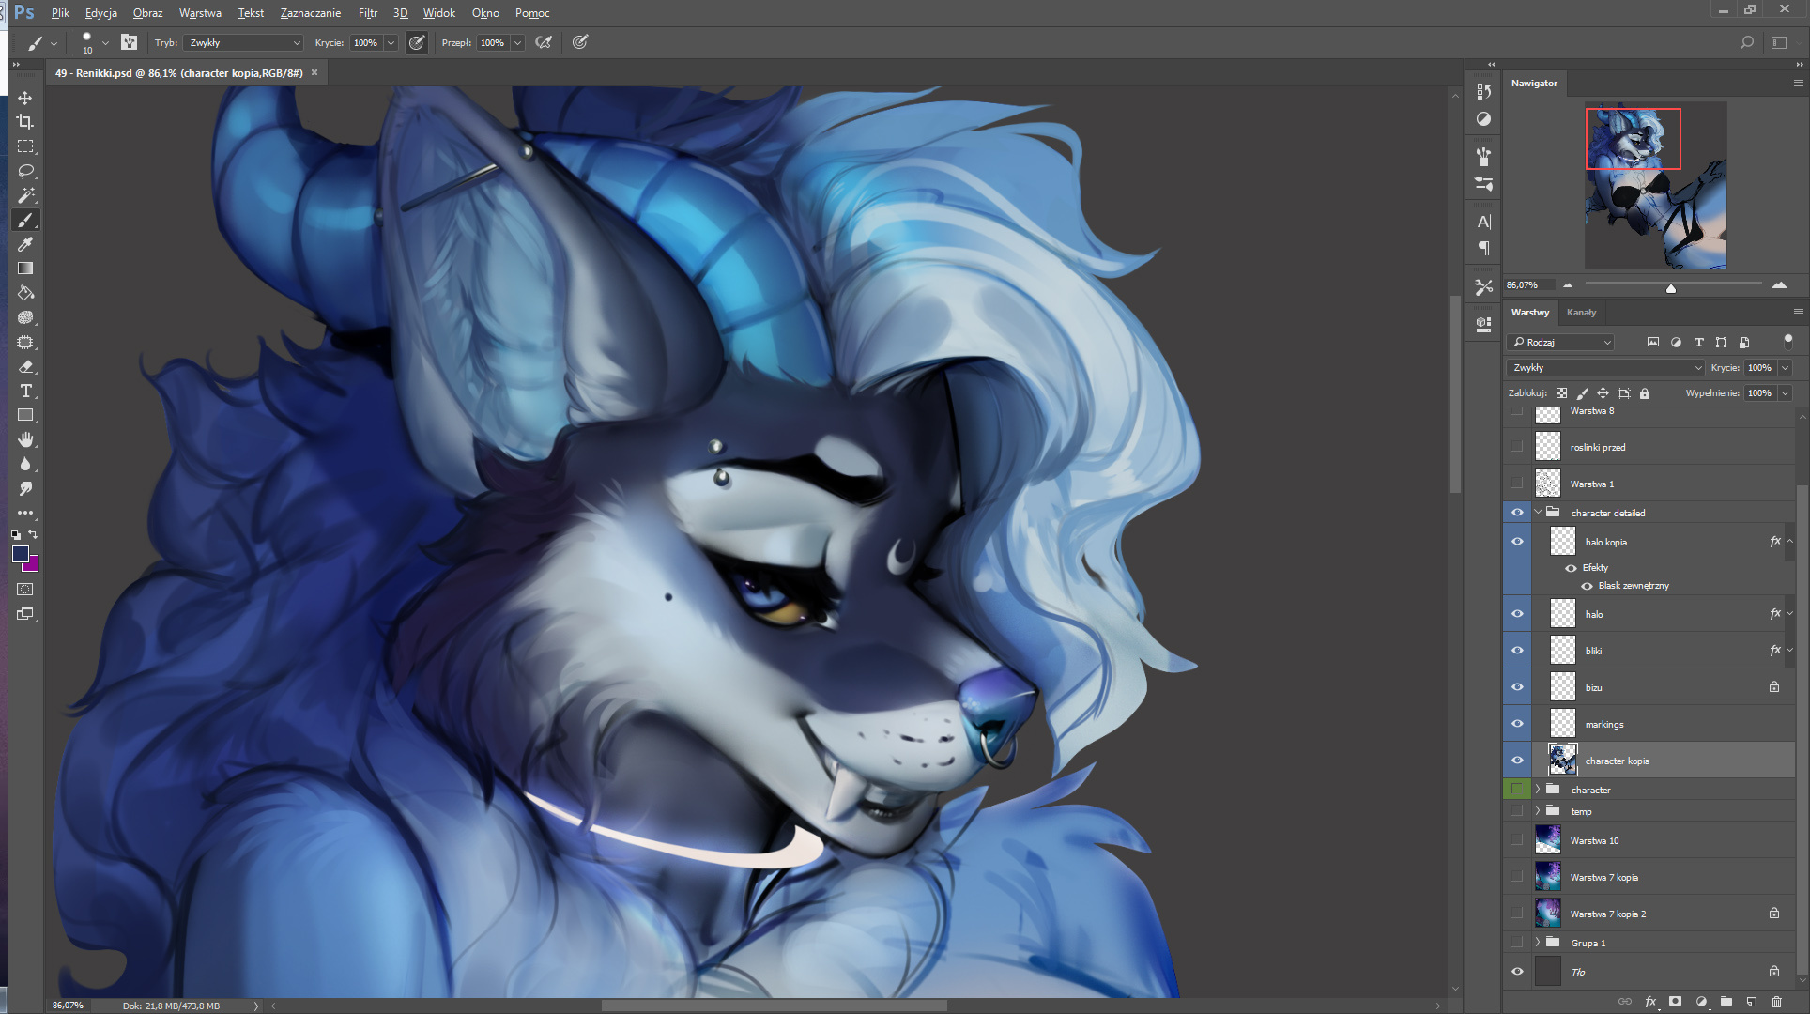Delete layer using trash icon

[x=1776, y=1002]
